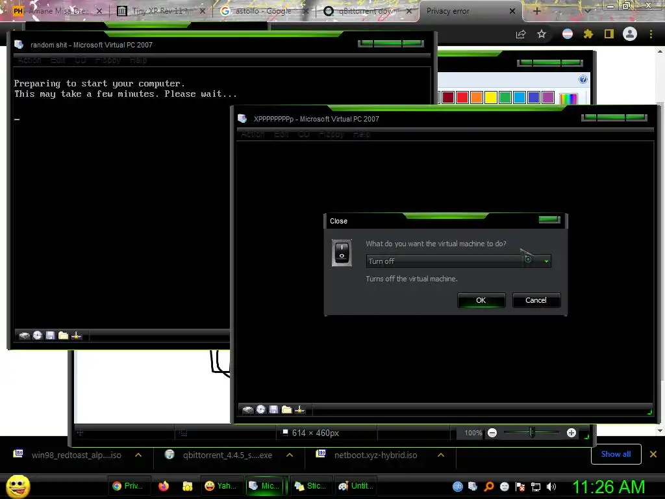Open Floppy menu in random shit window

click(x=108, y=60)
